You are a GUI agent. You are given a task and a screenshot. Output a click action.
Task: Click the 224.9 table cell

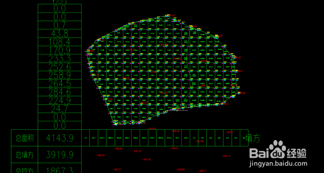click(60, 100)
